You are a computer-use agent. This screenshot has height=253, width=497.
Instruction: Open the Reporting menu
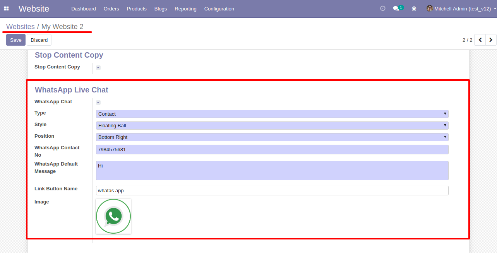pos(185,9)
